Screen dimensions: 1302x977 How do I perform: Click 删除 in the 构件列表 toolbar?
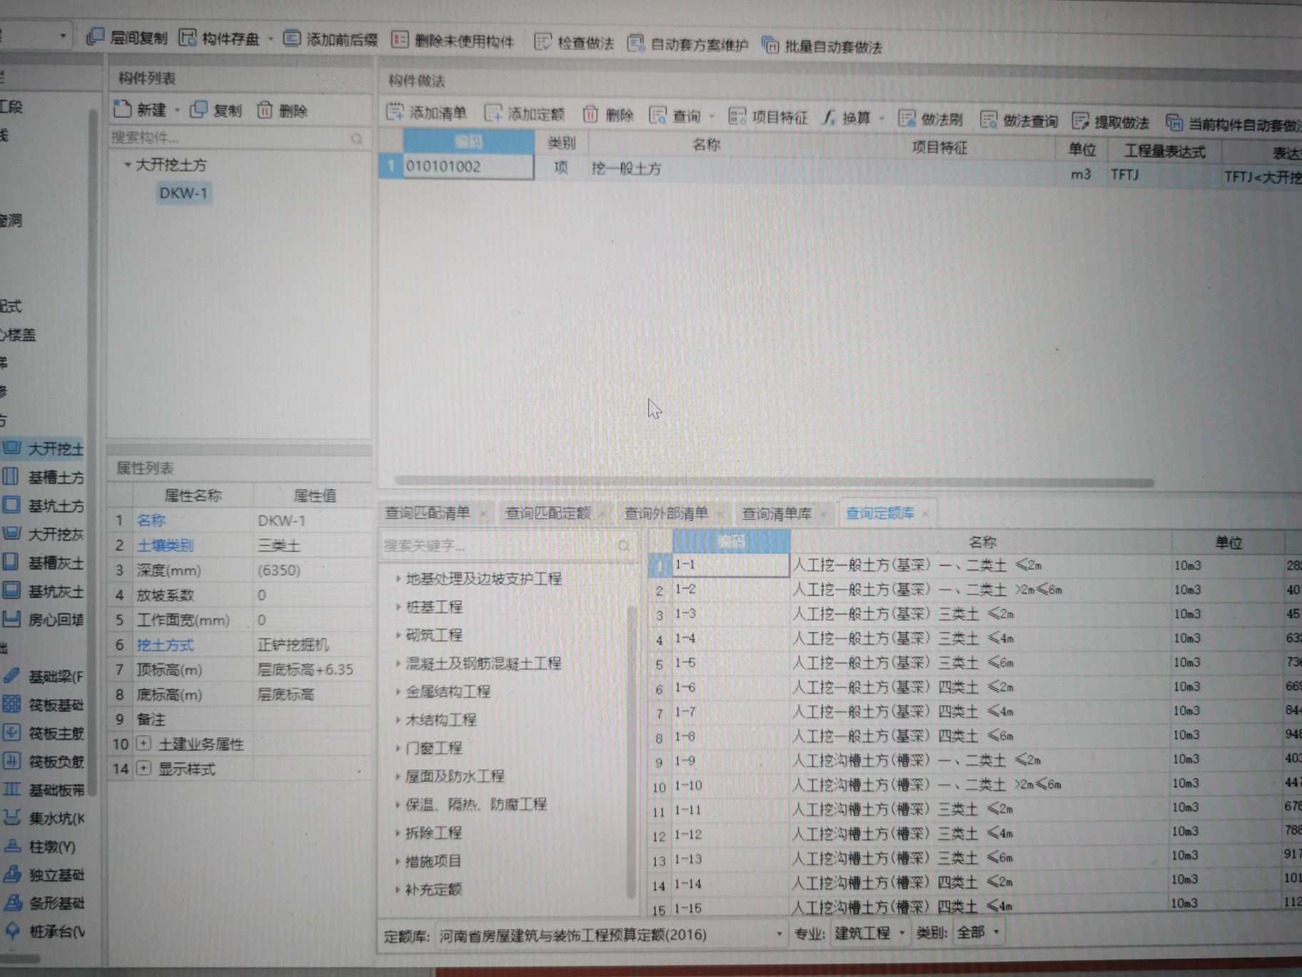pyautogui.click(x=283, y=110)
